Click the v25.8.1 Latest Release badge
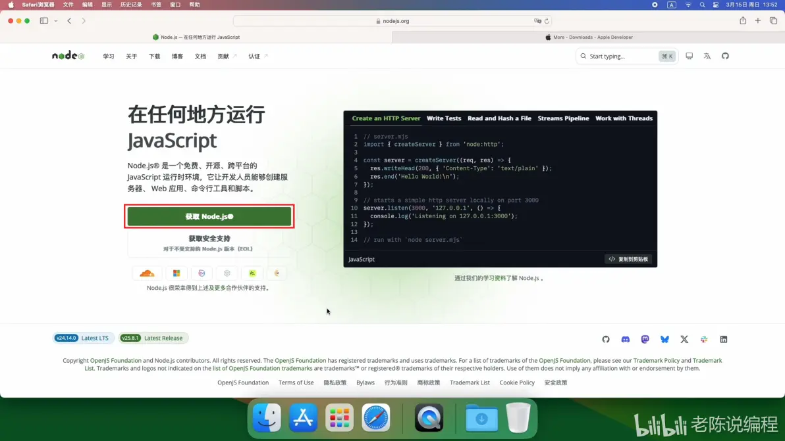785x441 pixels. (153, 338)
